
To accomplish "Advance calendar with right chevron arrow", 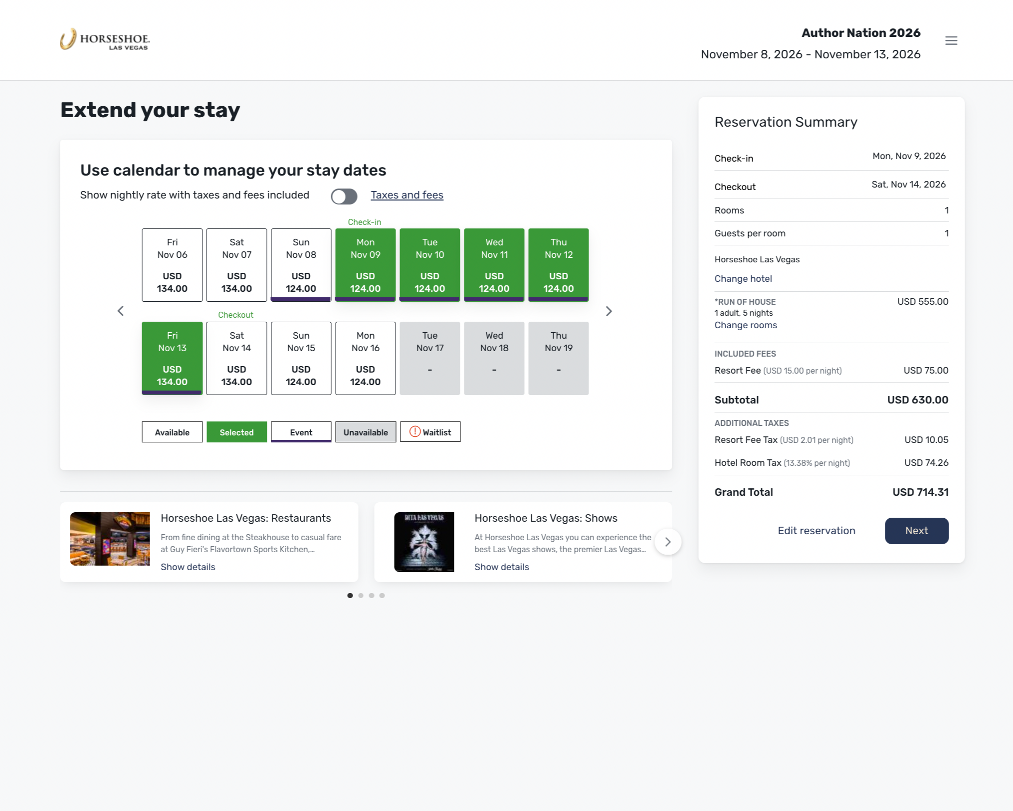I will point(608,311).
